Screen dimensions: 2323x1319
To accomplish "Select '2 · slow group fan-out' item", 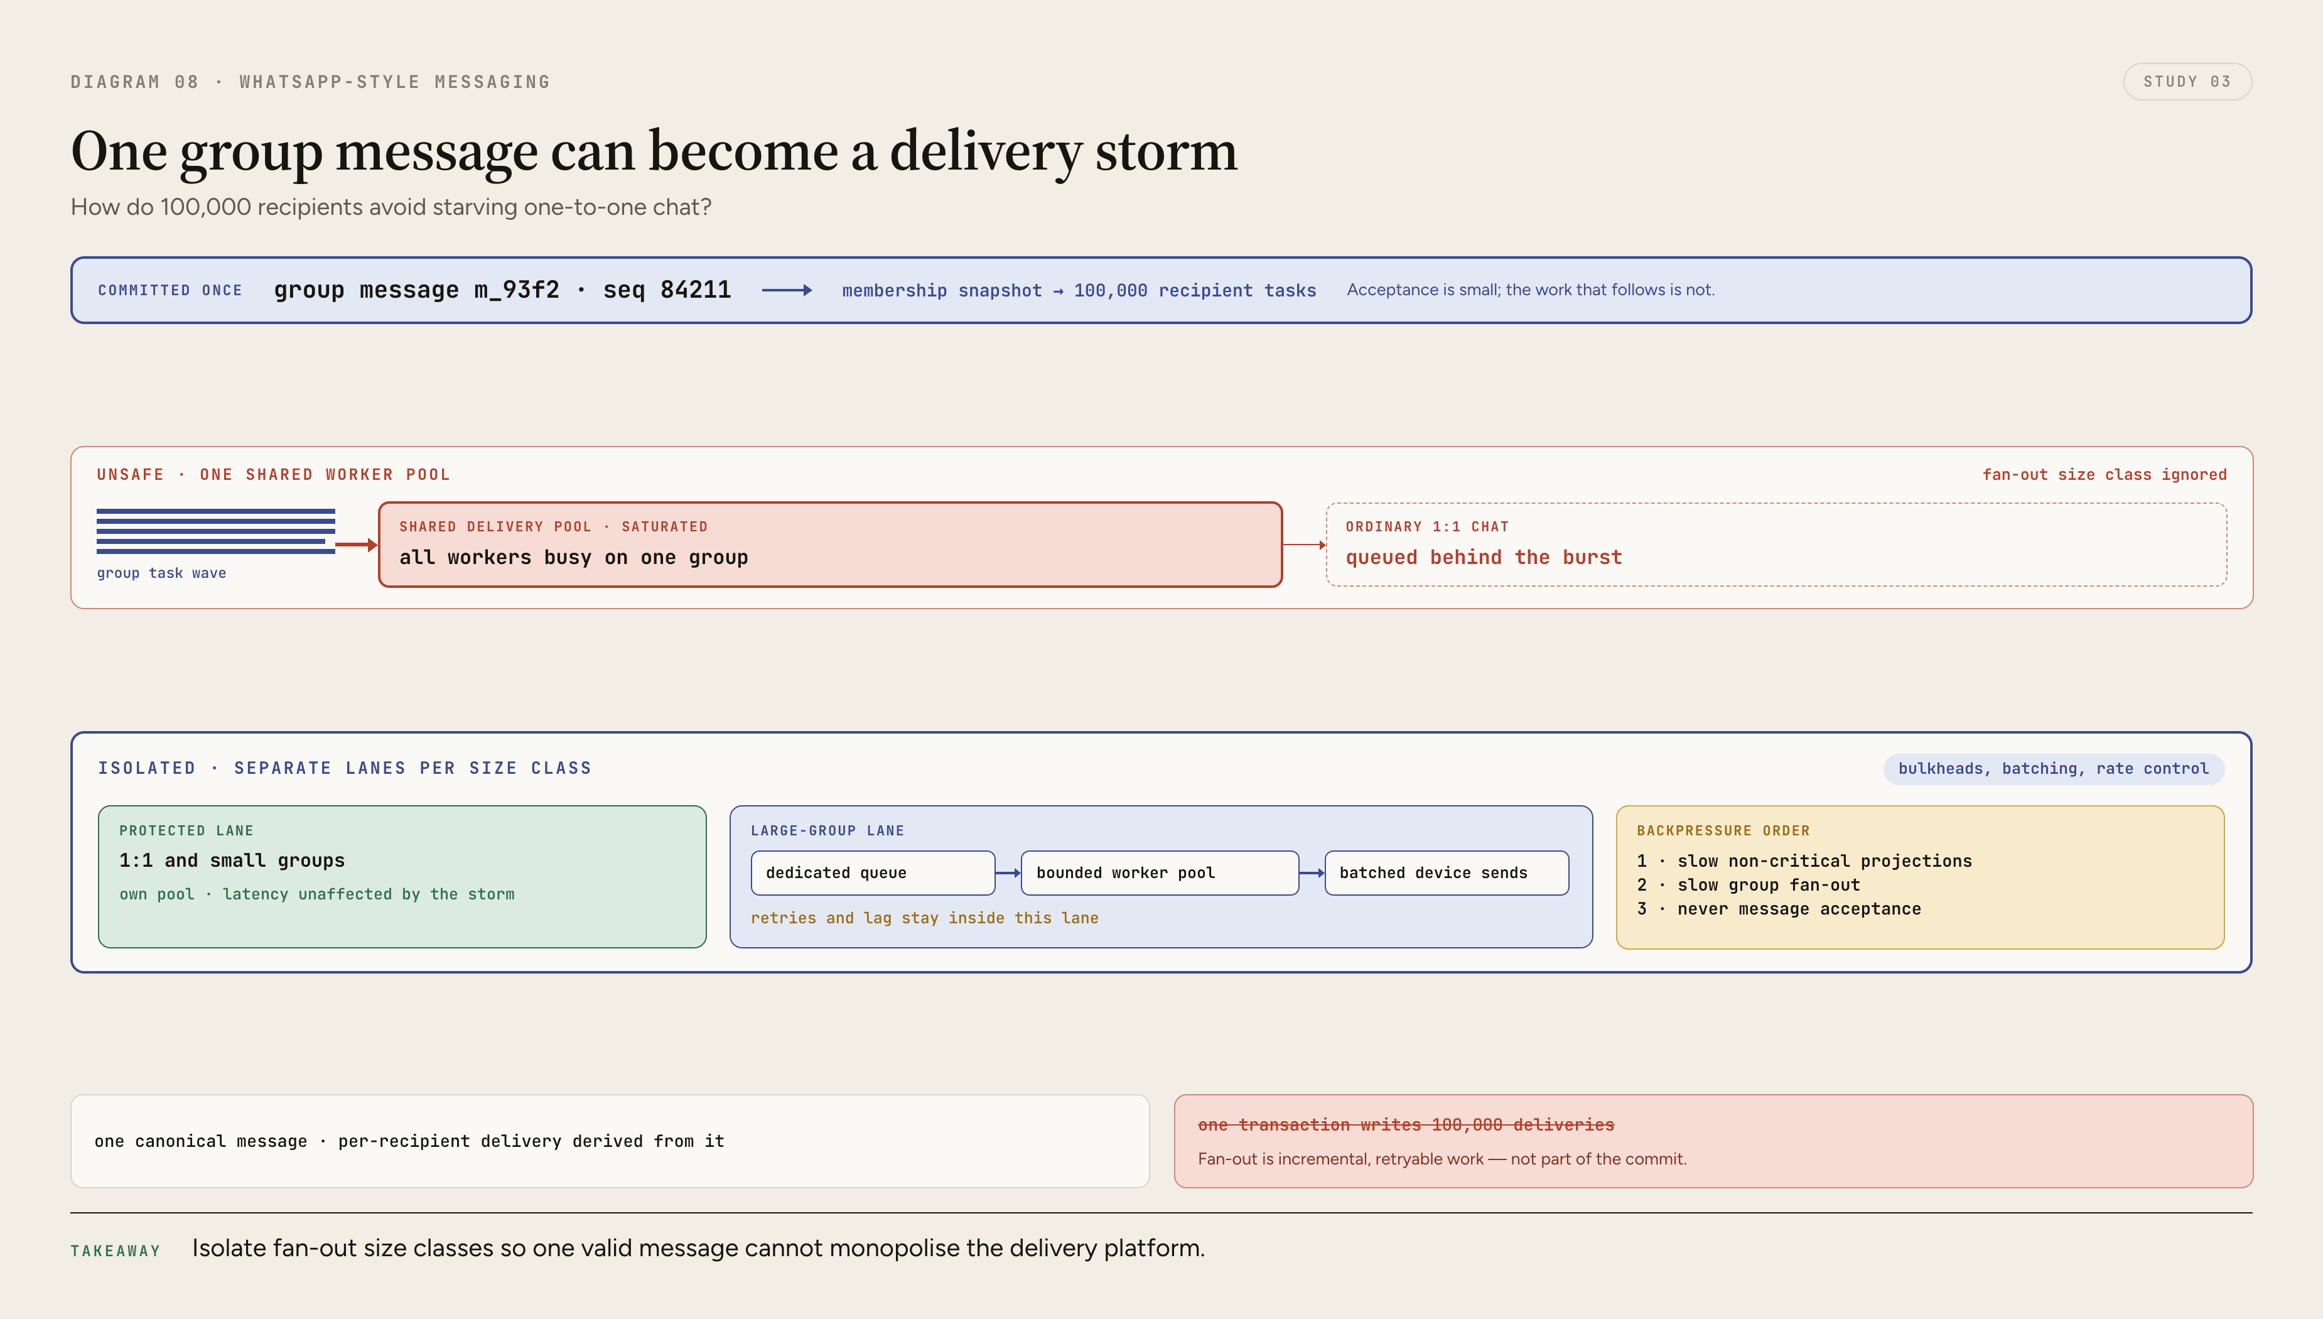I will (1748, 885).
